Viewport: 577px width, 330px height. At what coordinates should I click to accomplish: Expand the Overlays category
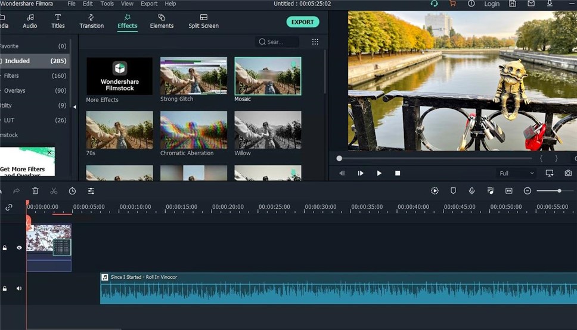[x=33, y=90]
